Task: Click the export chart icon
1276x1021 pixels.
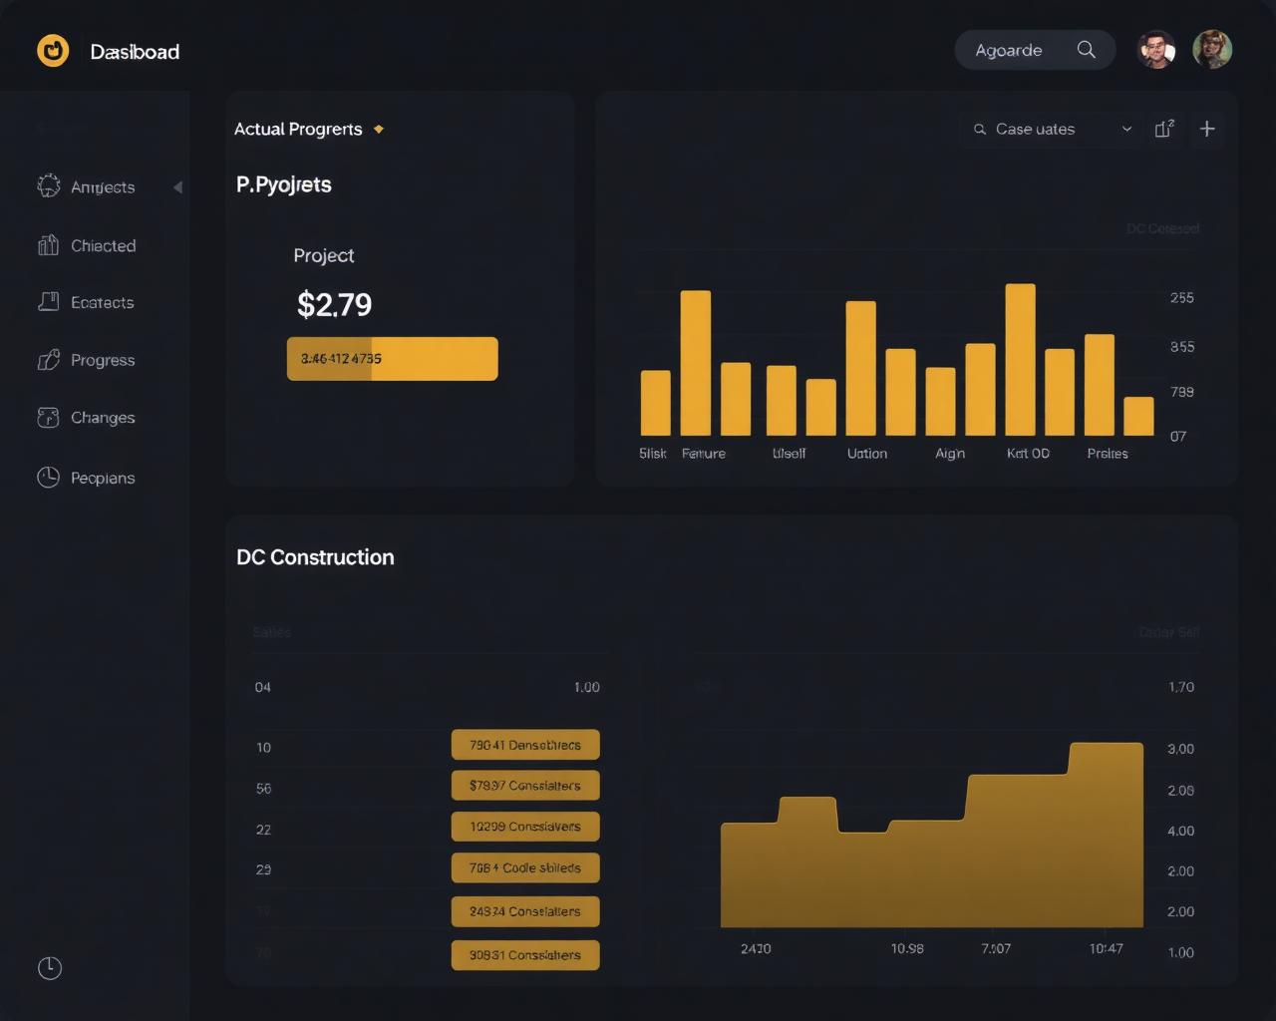Action: [x=1164, y=129]
